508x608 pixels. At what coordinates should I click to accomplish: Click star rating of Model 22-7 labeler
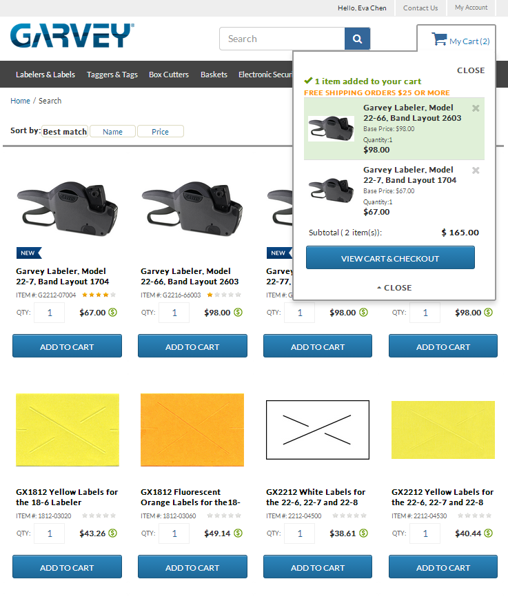coord(99,295)
